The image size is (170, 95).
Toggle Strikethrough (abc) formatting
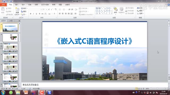click(42, 14)
